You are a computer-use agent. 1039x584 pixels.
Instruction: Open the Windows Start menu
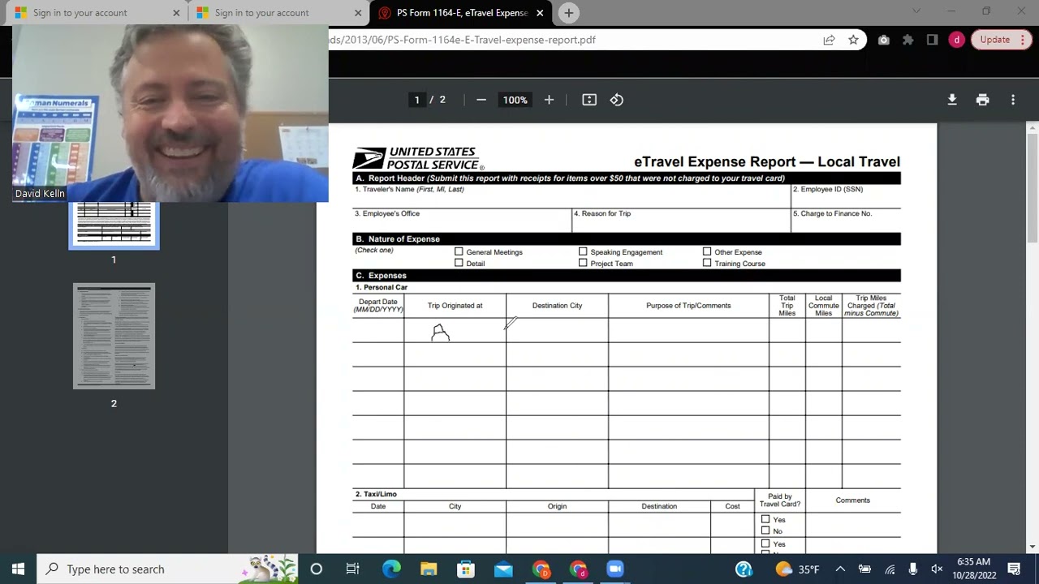pos(18,569)
